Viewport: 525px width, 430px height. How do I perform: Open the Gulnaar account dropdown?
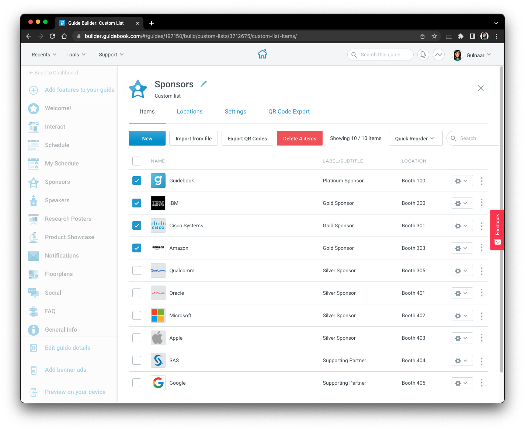pyautogui.click(x=472, y=55)
